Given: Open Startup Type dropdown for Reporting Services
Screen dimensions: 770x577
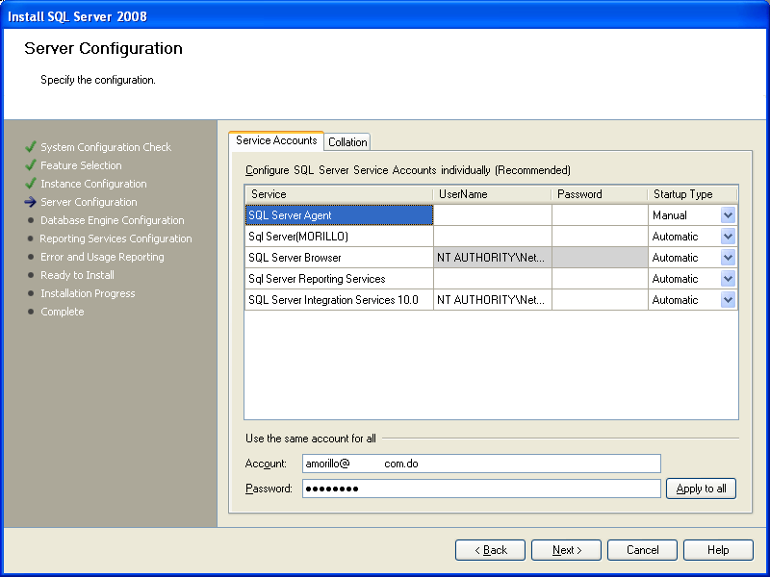Looking at the screenshot, I should [x=728, y=279].
